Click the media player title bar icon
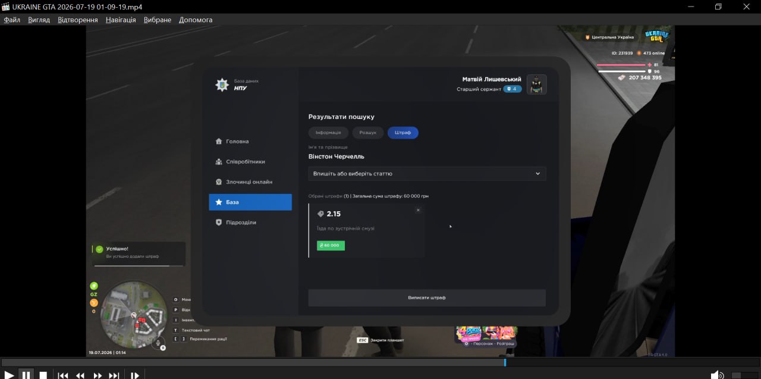The height and width of the screenshot is (379, 761). coord(7,7)
